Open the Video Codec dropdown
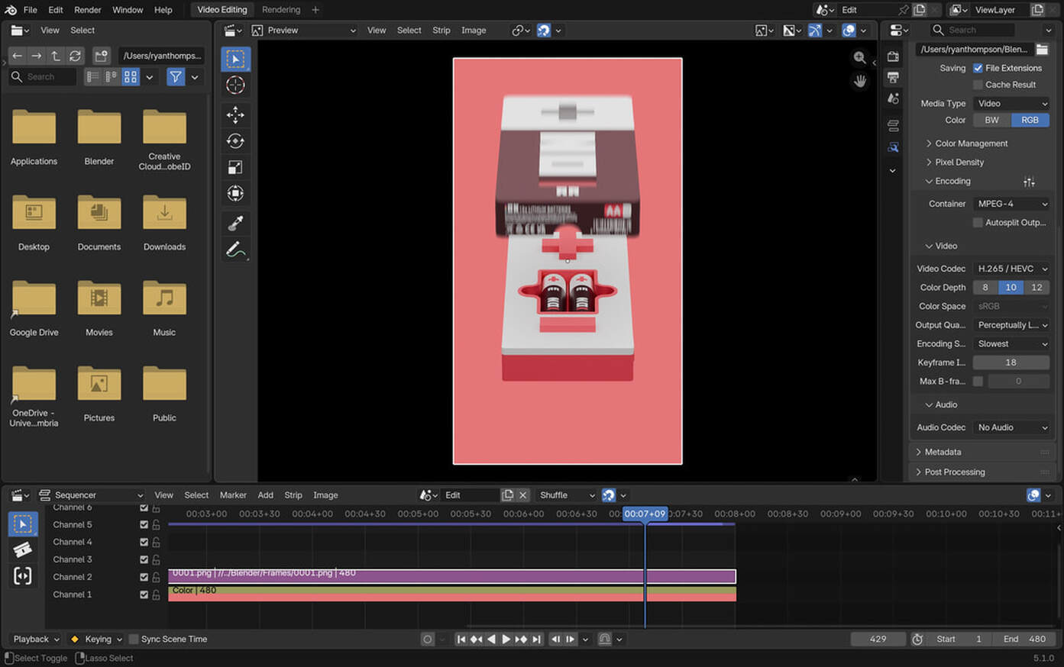The width and height of the screenshot is (1064, 667). [x=1012, y=269]
